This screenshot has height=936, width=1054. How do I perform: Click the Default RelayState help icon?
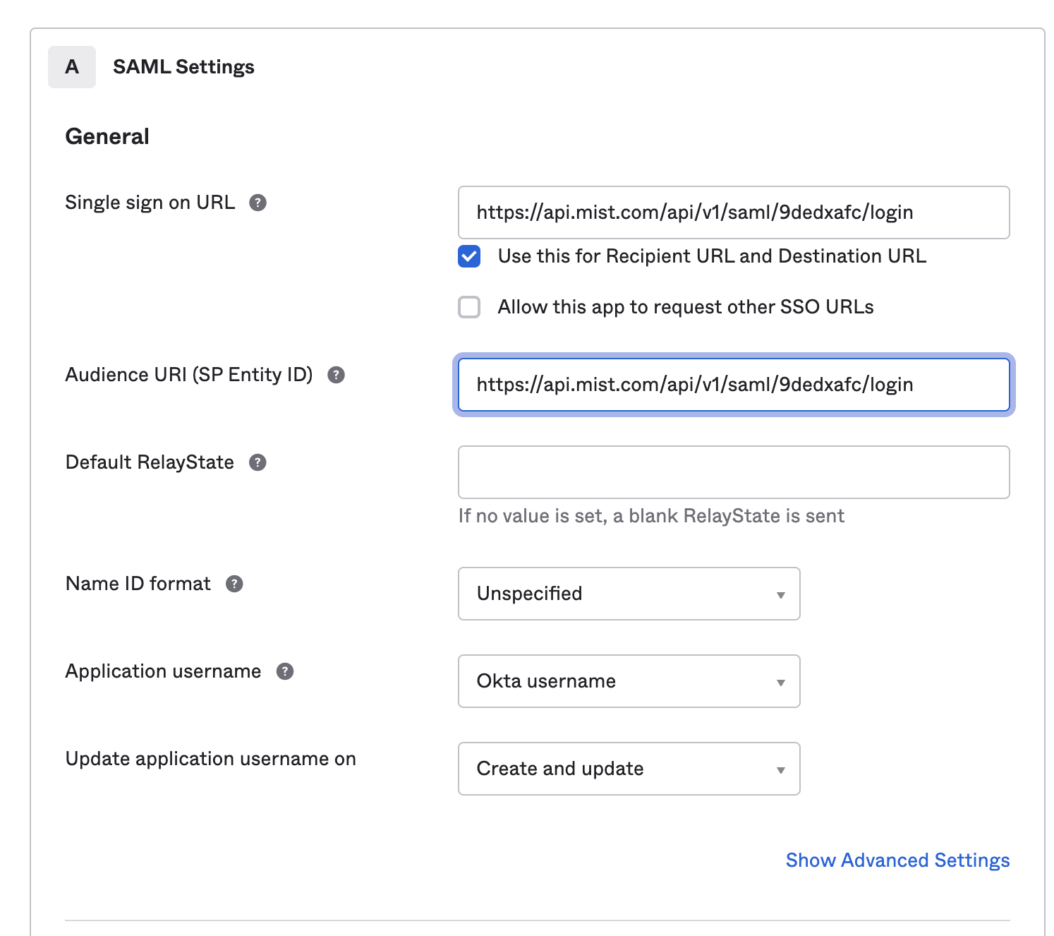(x=258, y=462)
